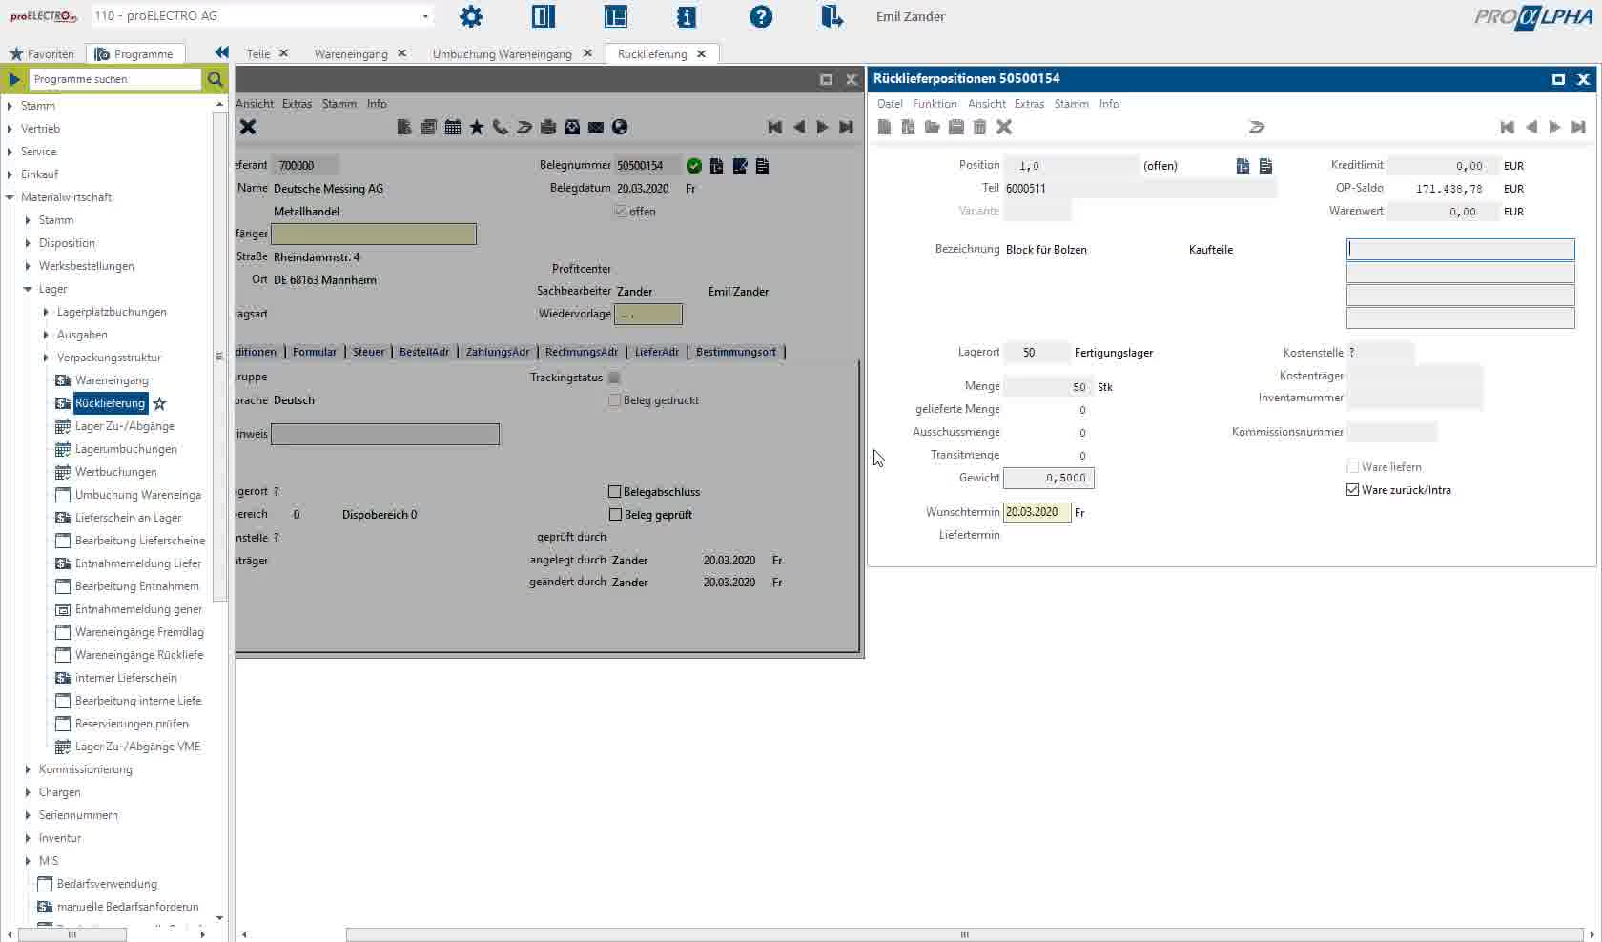Expand the Kommissionierung tree node
Screen dimensions: 1602x942
point(28,769)
